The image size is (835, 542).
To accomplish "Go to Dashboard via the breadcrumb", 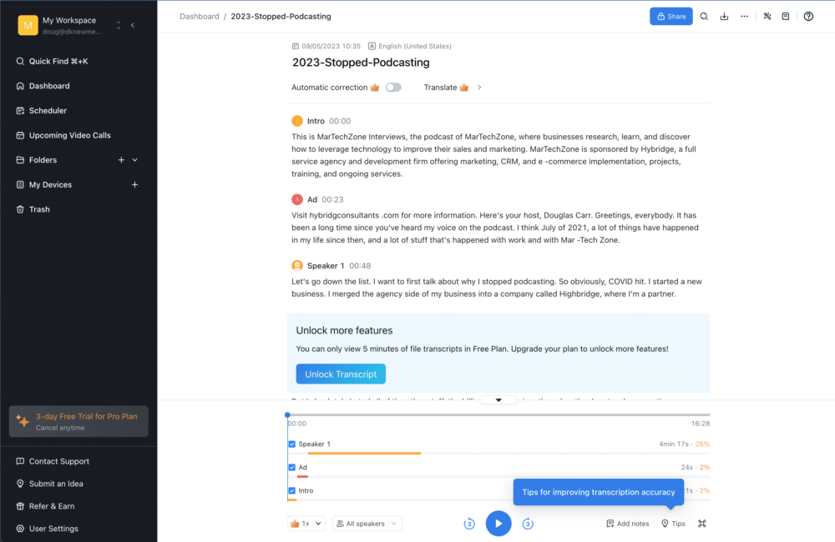I will coord(200,16).
